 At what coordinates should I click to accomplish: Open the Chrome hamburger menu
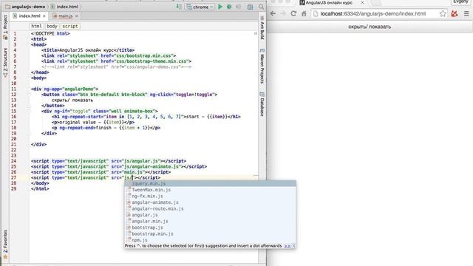tap(466, 13)
